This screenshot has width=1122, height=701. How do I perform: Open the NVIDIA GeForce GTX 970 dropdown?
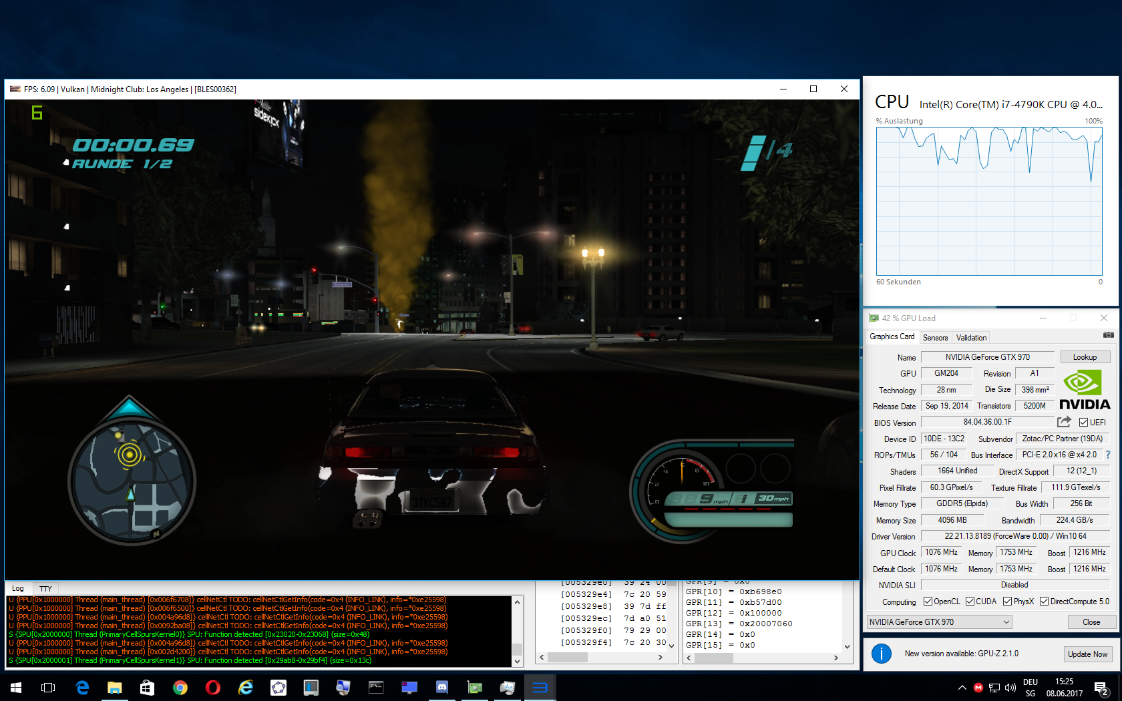(x=939, y=622)
